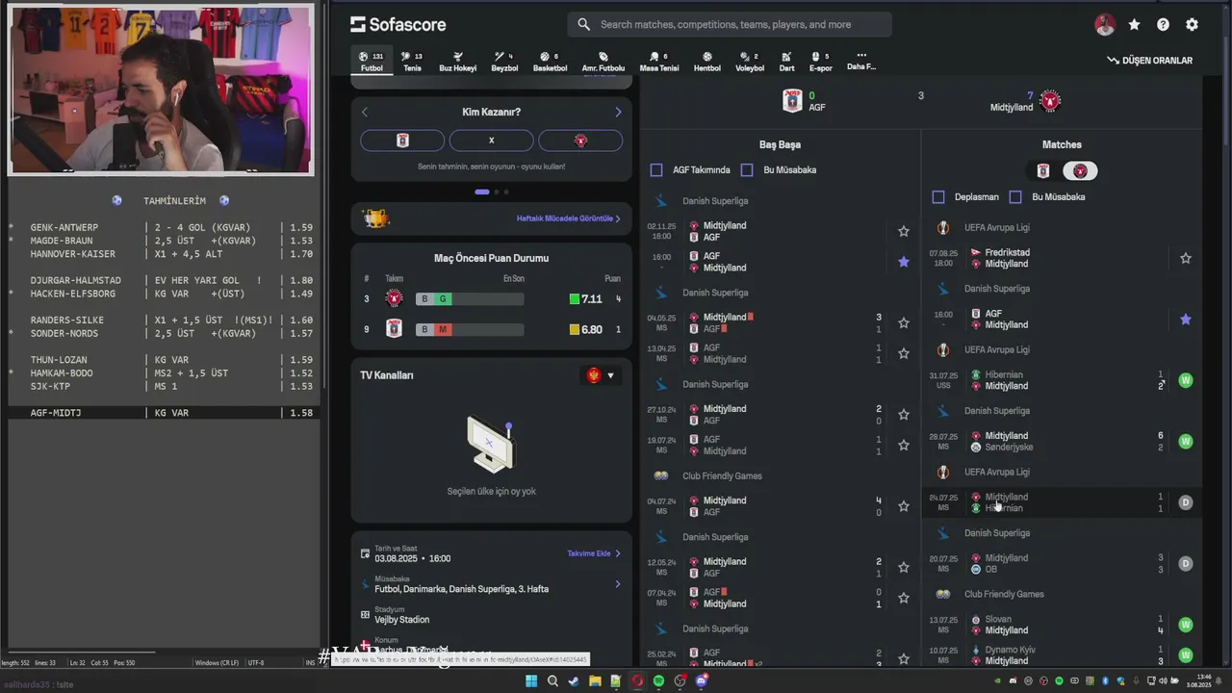
Task: Open File Explorer from the taskbar
Action: [x=595, y=680]
